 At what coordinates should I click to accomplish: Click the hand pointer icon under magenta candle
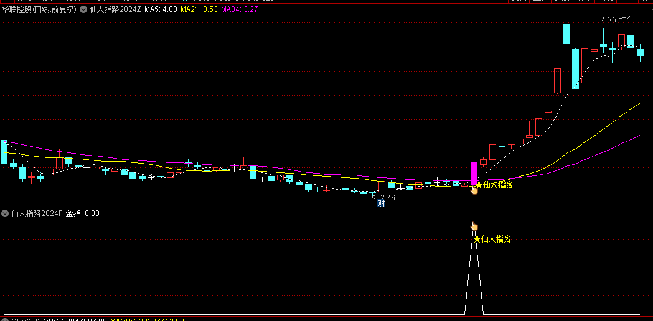coord(474,190)
